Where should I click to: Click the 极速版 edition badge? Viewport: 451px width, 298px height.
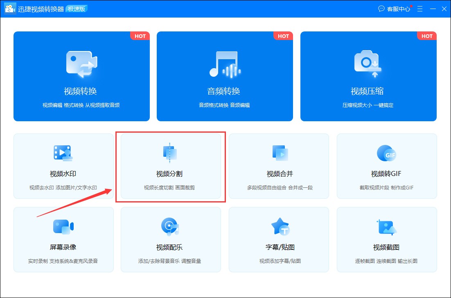76,8
